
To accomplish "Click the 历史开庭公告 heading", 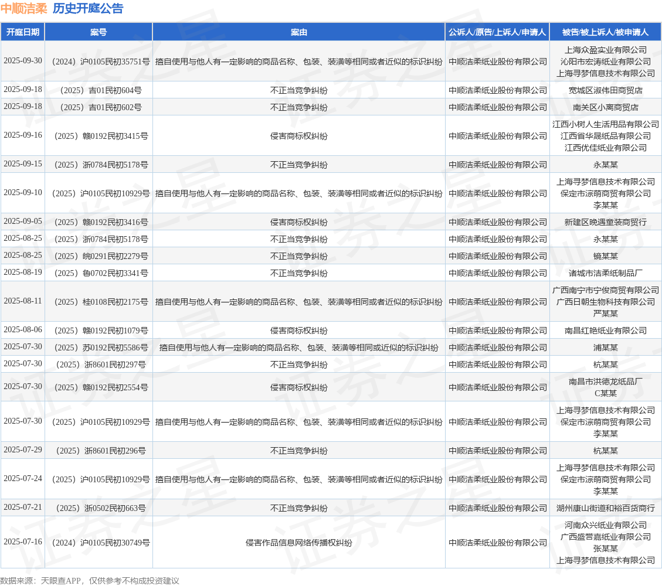I will click(88, 8).
